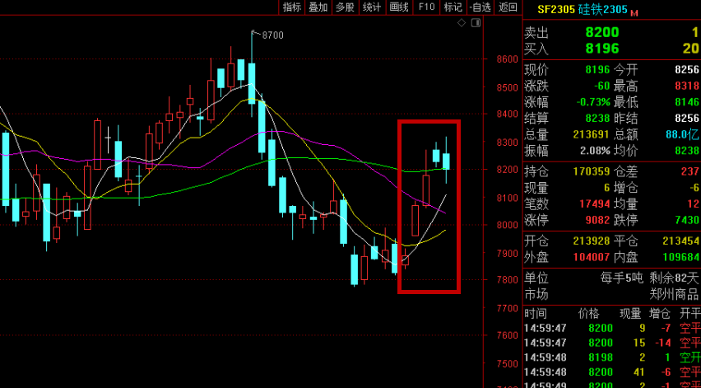Select the 多股 multi-stock view
This screenshot has height=388, width=701.
coord(345,7)
